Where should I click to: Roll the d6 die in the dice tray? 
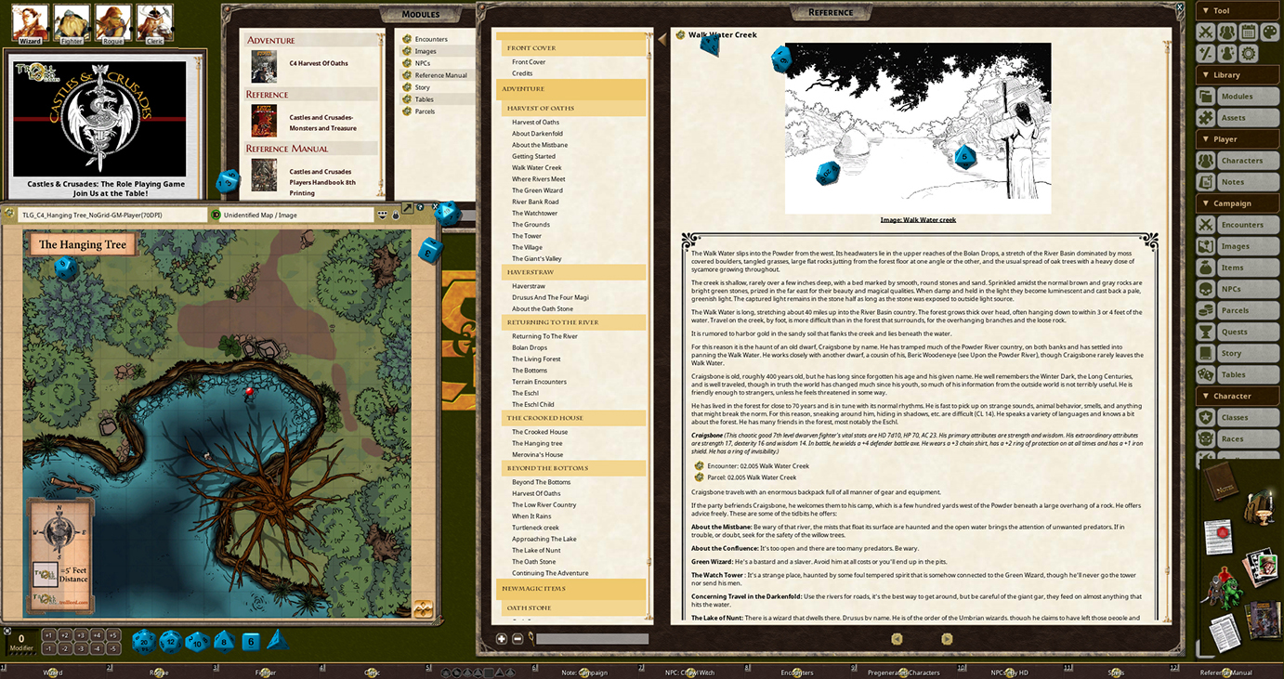pyautogui.click(x=251, y=641)
